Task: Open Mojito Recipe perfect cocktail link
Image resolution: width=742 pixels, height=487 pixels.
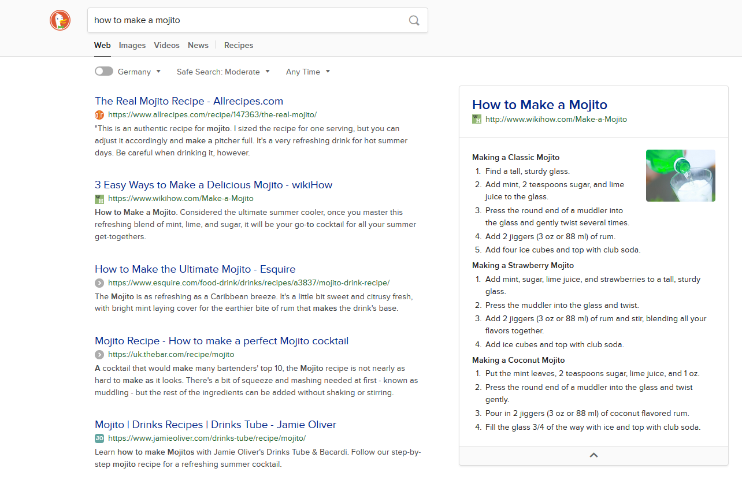Action: click(222, 341)
